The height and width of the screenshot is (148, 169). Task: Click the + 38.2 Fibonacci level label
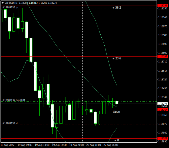coord(117,8)
